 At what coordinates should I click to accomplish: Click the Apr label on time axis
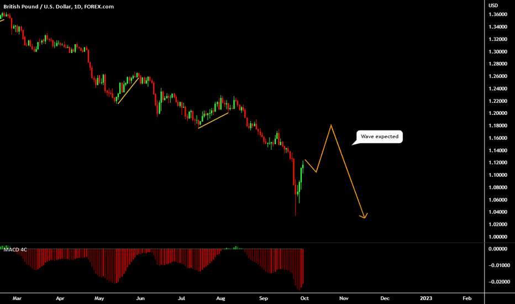click(60, 298)
